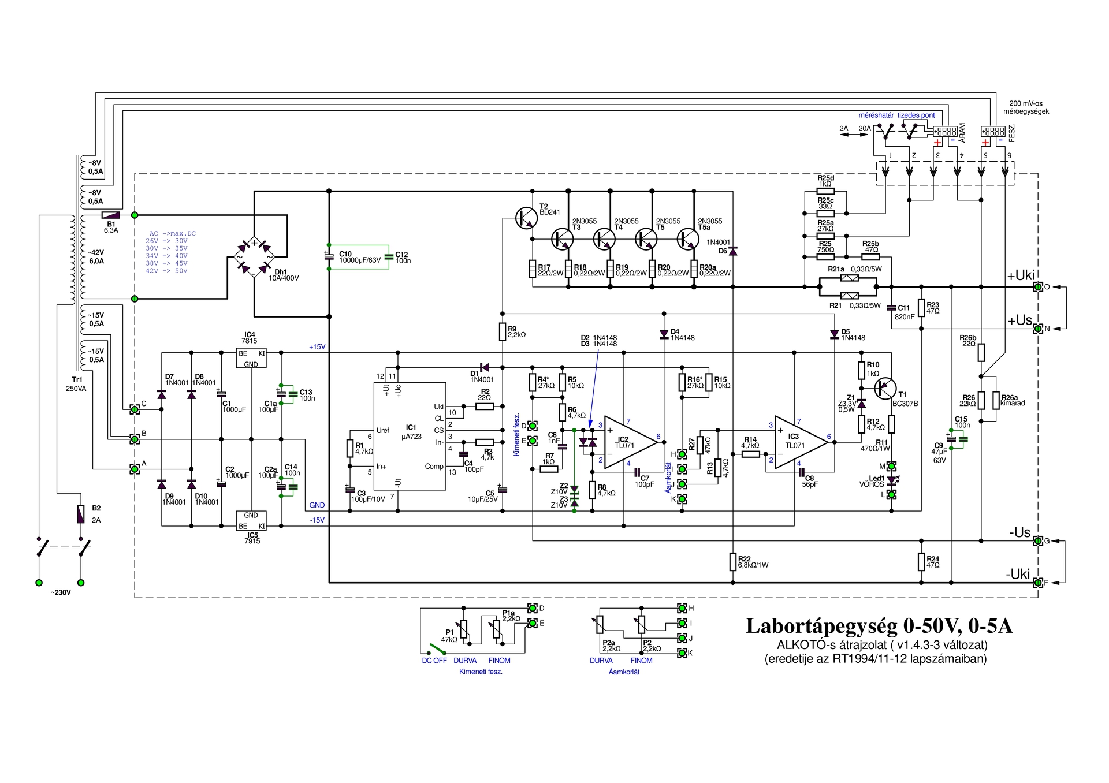Screen dimensions: 1109x783
Task: Toggle the tizedes pont switch
Action: pos(911,132)
